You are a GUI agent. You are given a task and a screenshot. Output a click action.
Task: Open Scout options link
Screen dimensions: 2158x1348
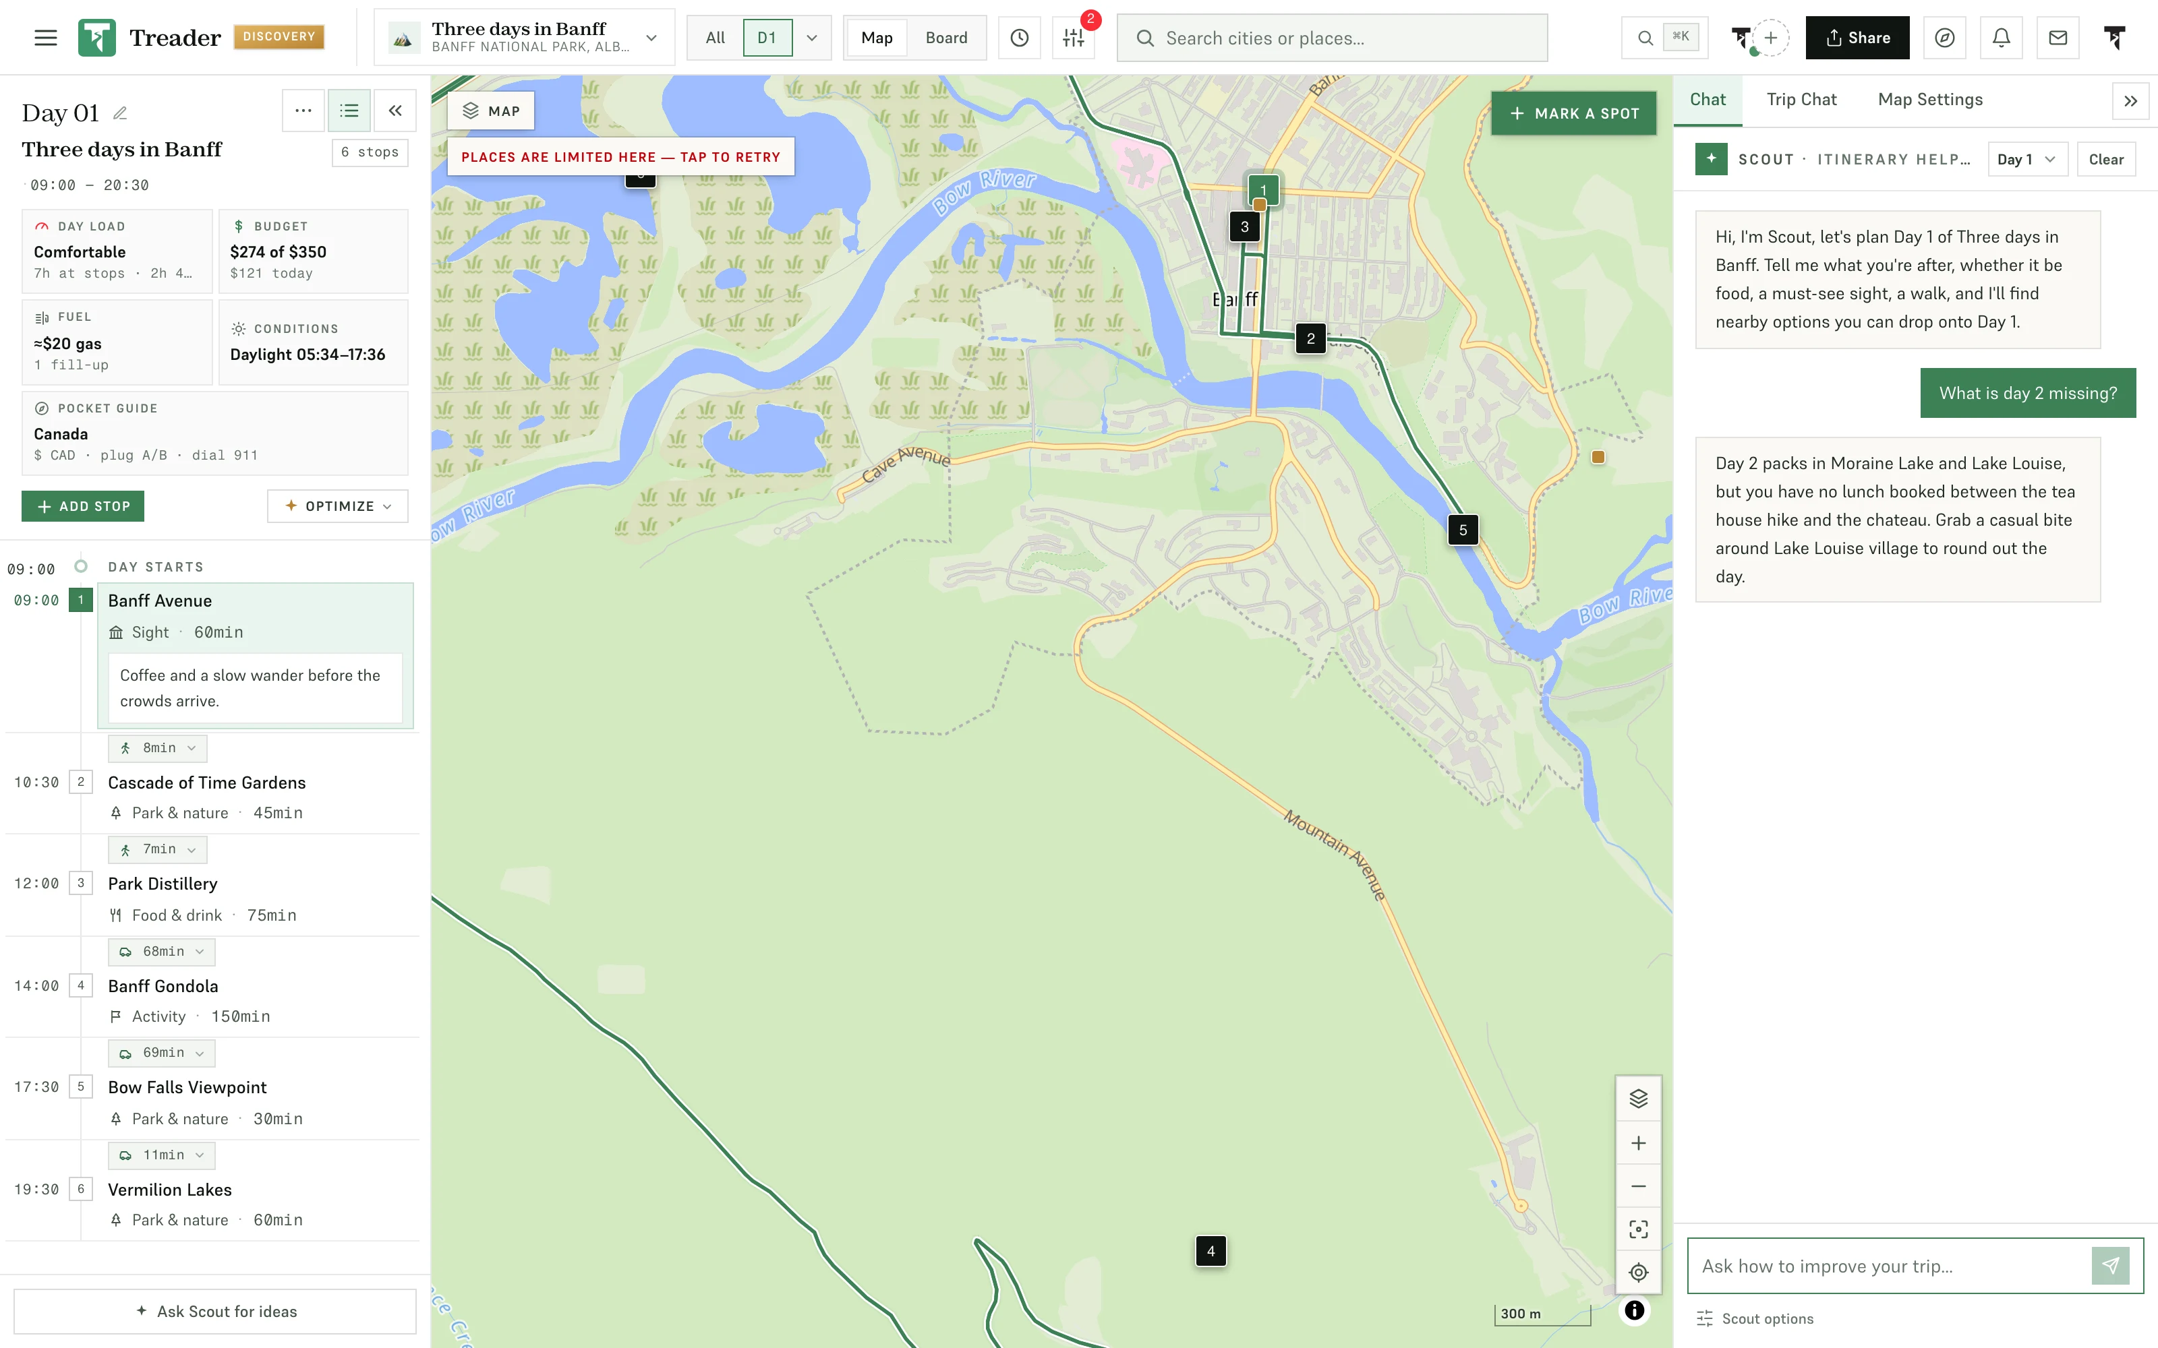click(x=1755, y=1318)
